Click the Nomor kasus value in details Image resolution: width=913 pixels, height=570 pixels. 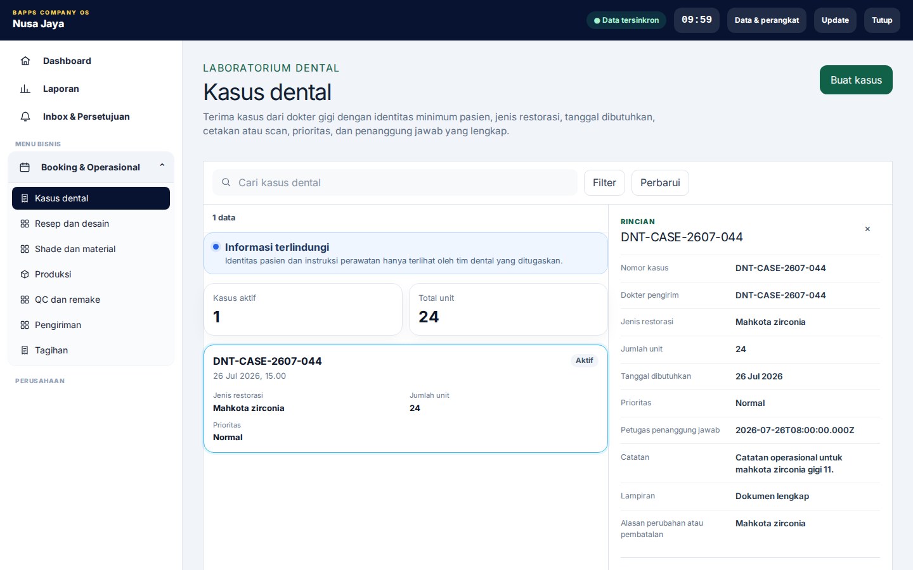click(780, 268)
